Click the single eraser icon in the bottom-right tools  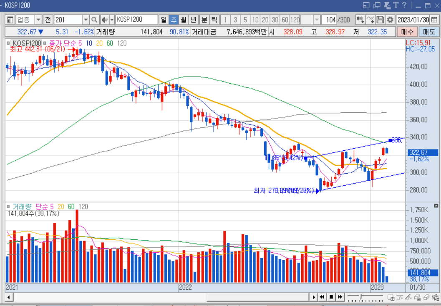(x=426, y=297)
